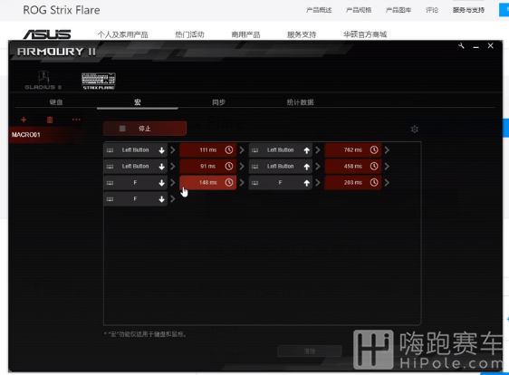Viewport: 509px width, 375px height.
Task: Click the clock icon on 762 ms delay
Action: 374,150
